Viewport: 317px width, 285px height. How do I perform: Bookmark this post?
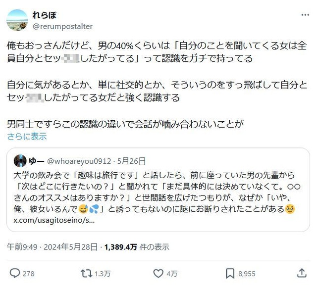tap(230, 273)
